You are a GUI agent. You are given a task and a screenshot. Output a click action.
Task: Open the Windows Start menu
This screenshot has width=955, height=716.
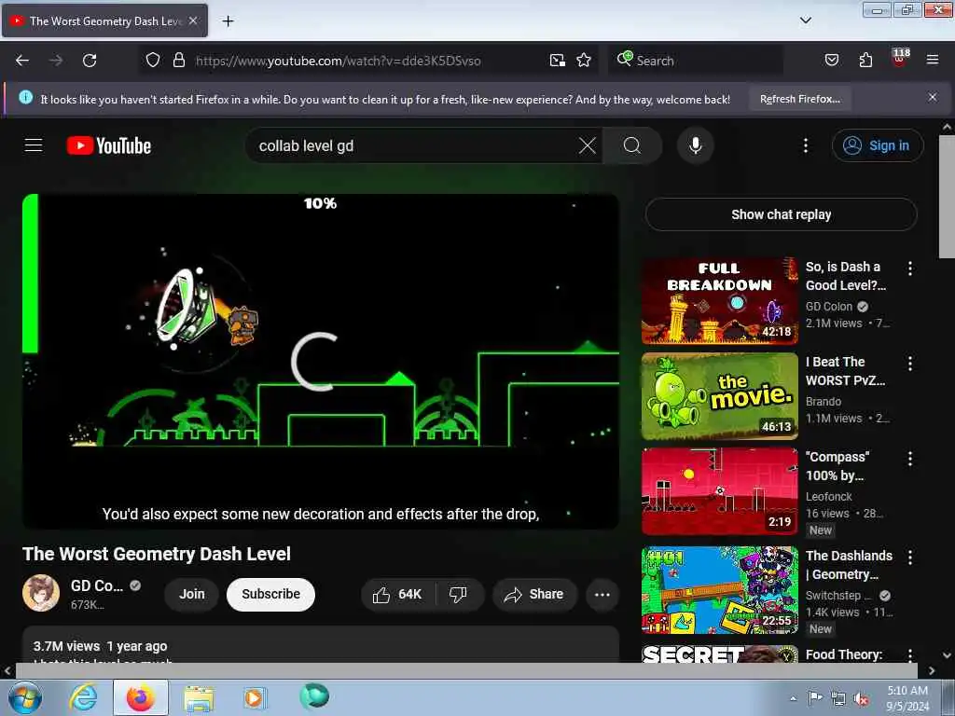[x=24, y=697]
